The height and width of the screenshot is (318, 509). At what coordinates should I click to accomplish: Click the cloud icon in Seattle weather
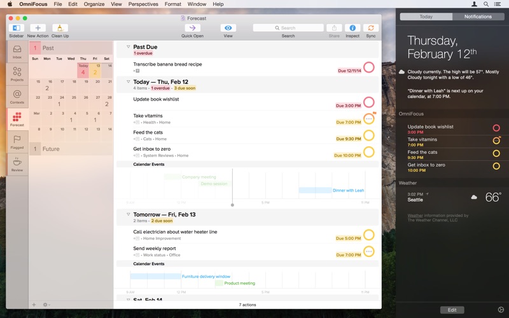[x=474, y=197]
